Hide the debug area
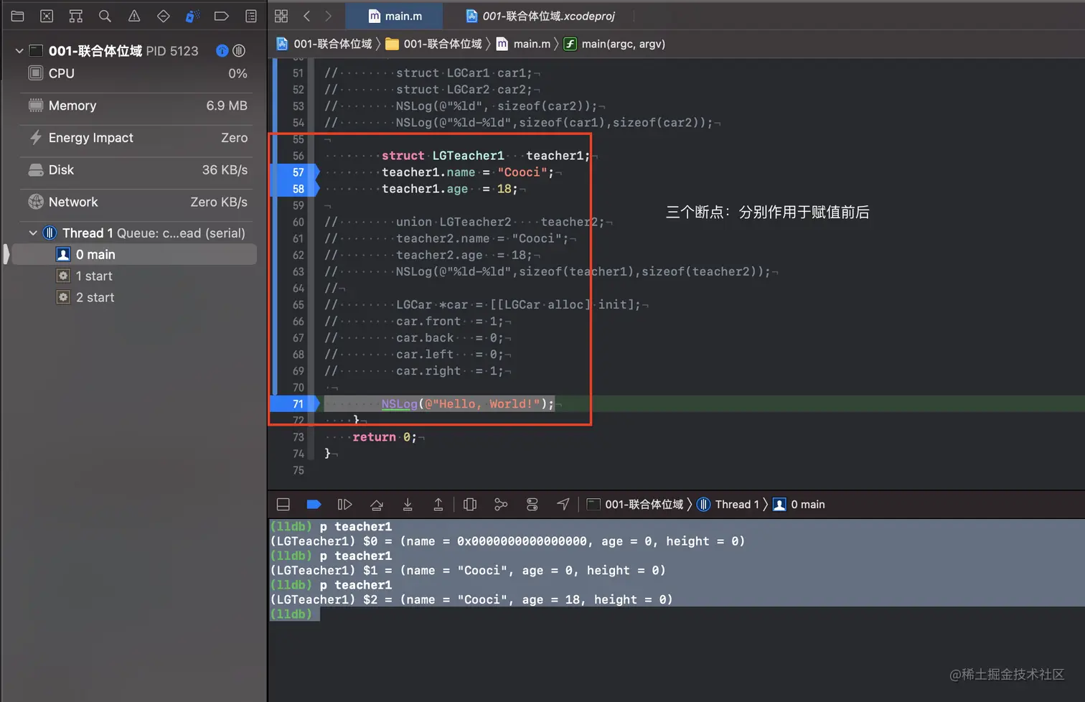Viewport: 1085px width, 702px height. pyautogui.click(x=283, y=505)
